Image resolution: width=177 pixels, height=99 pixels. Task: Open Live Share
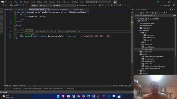[x=165, y=5]
